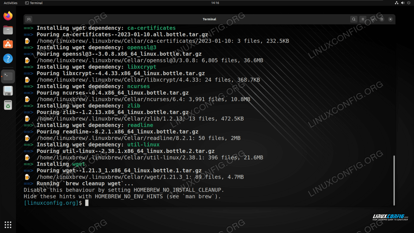The height and width of the screenshot is (233, 414).
Task: Click the green 'ca-certificates' text
Action: point(151,28)
